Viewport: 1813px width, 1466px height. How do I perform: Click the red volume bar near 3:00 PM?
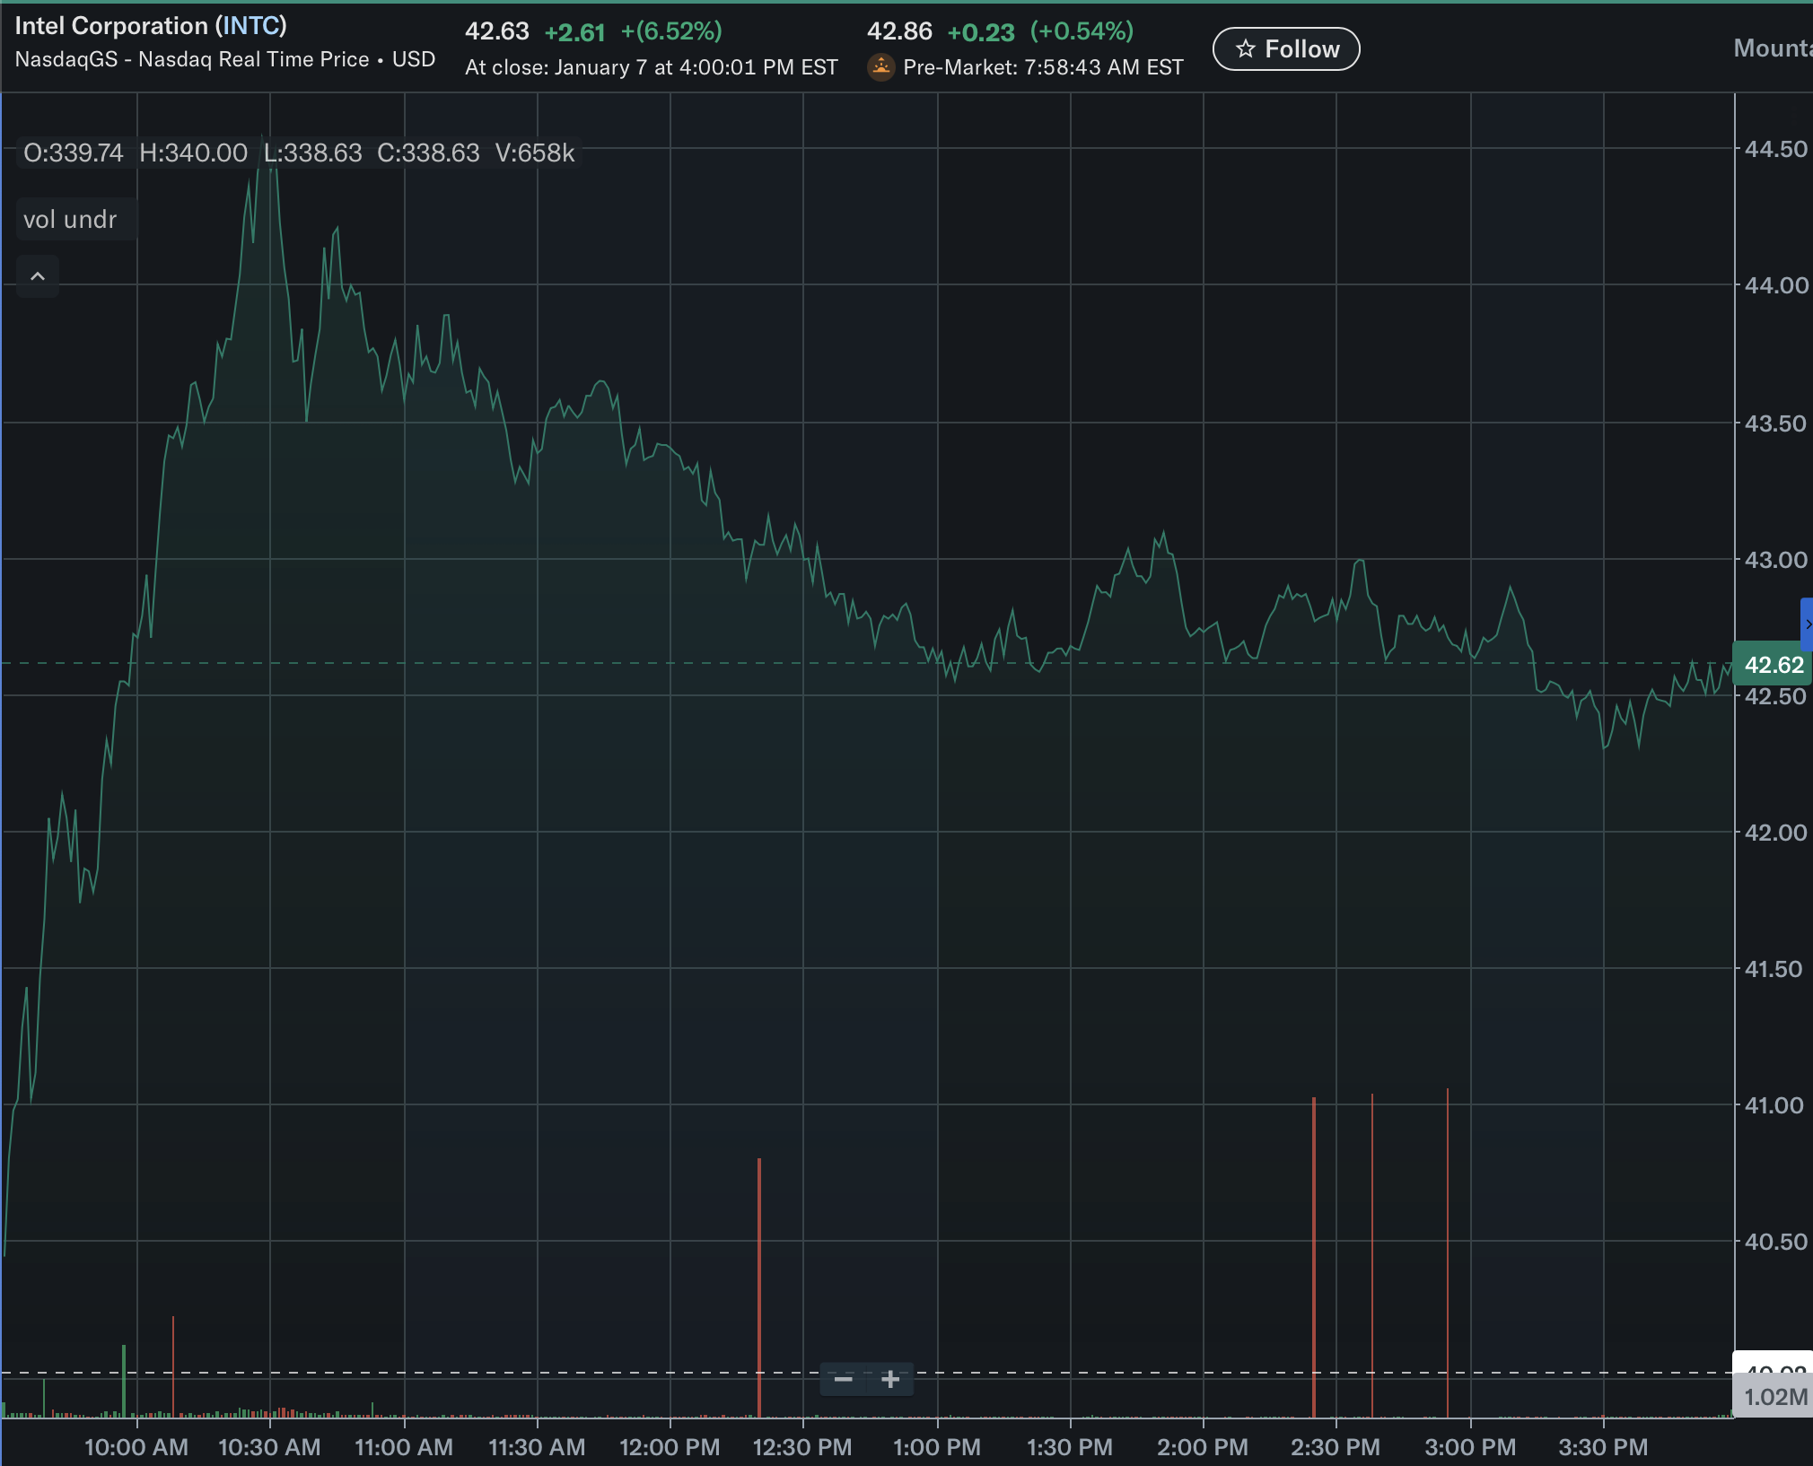pyautogui.click(x=1447, y=1256)
